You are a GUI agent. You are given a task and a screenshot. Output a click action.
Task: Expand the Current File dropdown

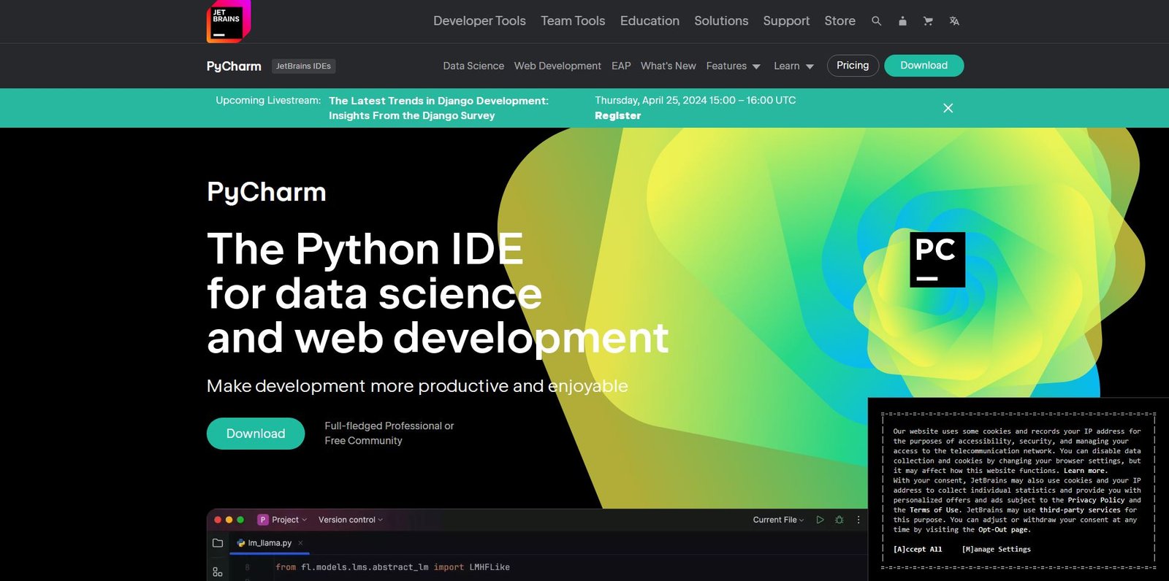tap(778, 520)
